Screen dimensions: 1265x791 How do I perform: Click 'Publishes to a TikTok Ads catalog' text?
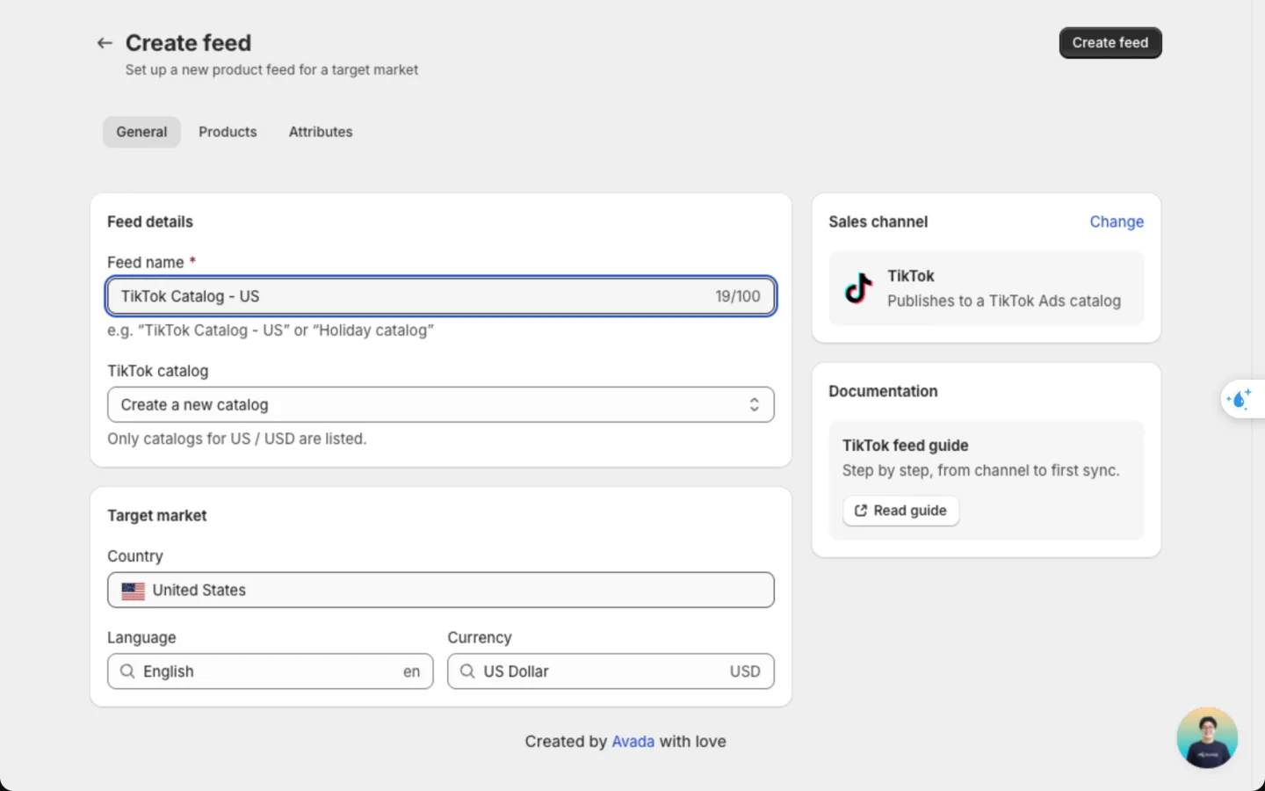click(x=1003, y=301)
